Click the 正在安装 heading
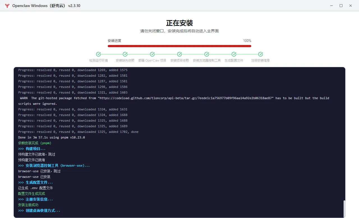The image size is (359, 218). [x=179, y=23]
